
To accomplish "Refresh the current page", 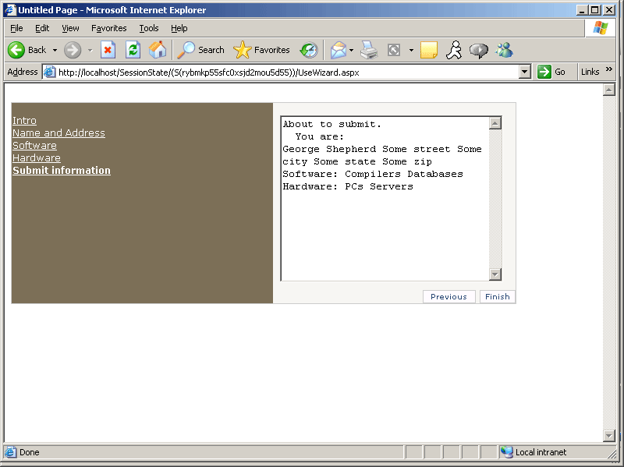I will coord(133,50).
